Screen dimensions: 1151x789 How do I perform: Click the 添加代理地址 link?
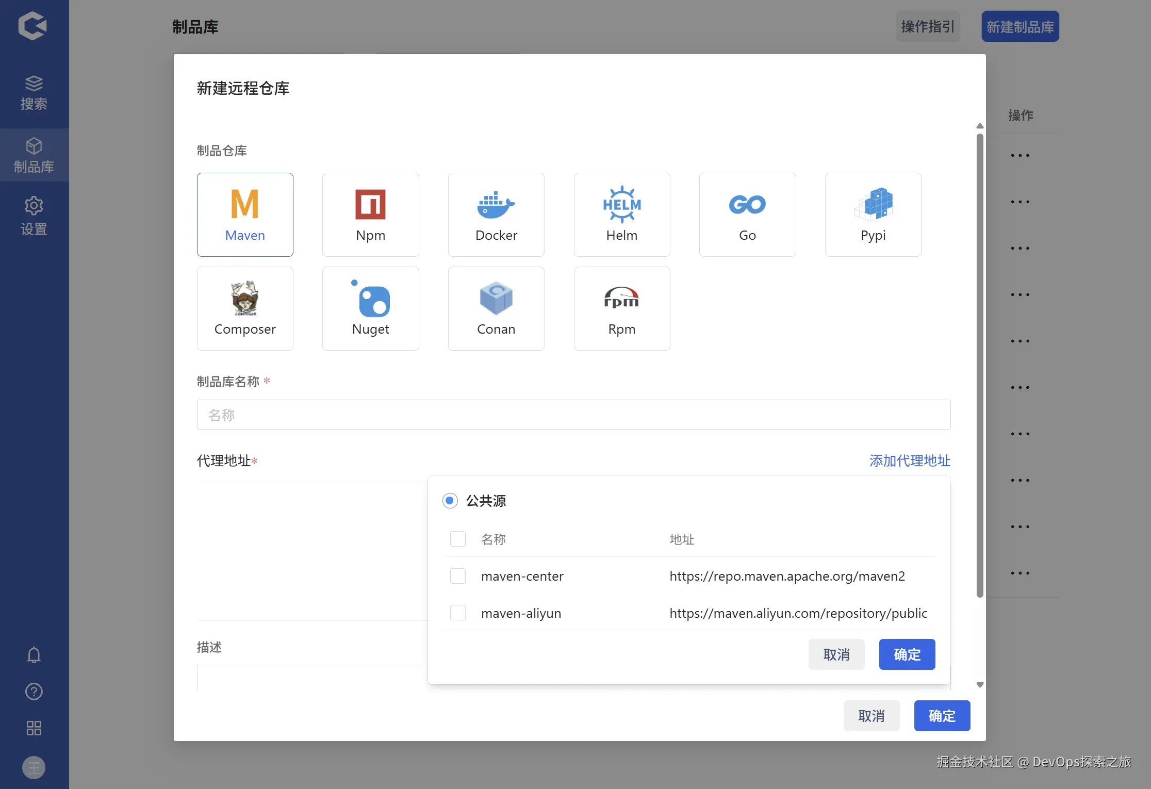point(909,461)
